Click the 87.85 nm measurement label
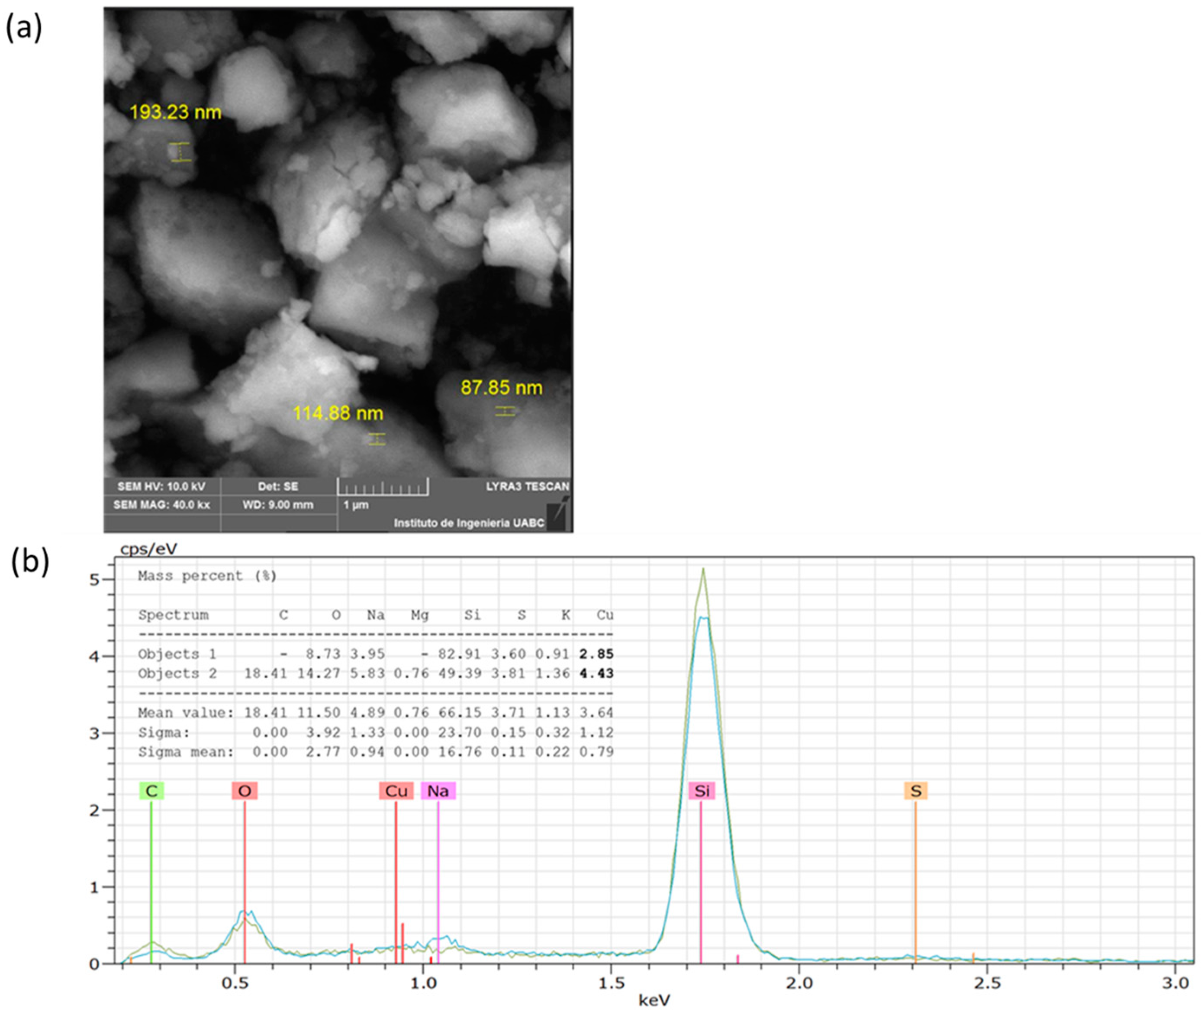 pos(501,388)
